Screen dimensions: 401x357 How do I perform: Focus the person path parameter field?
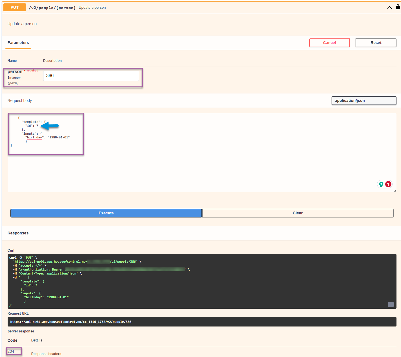(91, 76)
